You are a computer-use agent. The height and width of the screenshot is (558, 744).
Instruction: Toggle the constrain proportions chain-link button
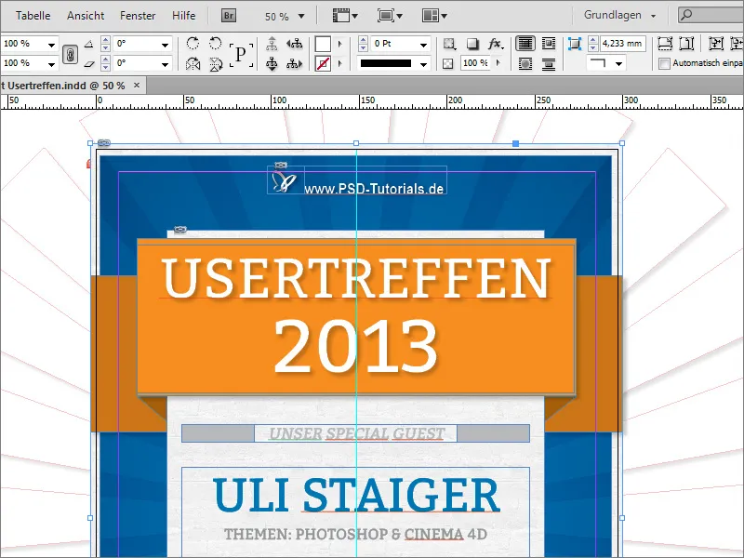click(x=71, y=55)
